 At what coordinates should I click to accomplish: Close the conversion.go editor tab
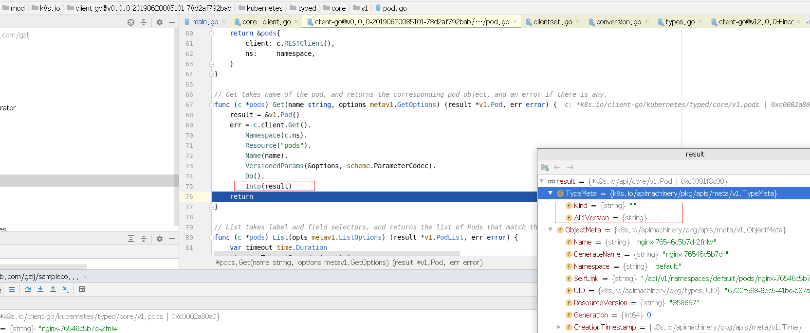click(647, 21)
